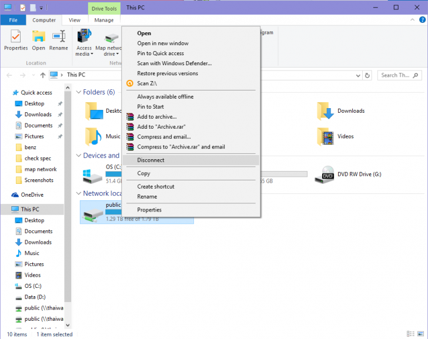Open the Desktop folder icon in main pane
The width and height of the screenshot is (428, 339).
(x=94, y=111)
